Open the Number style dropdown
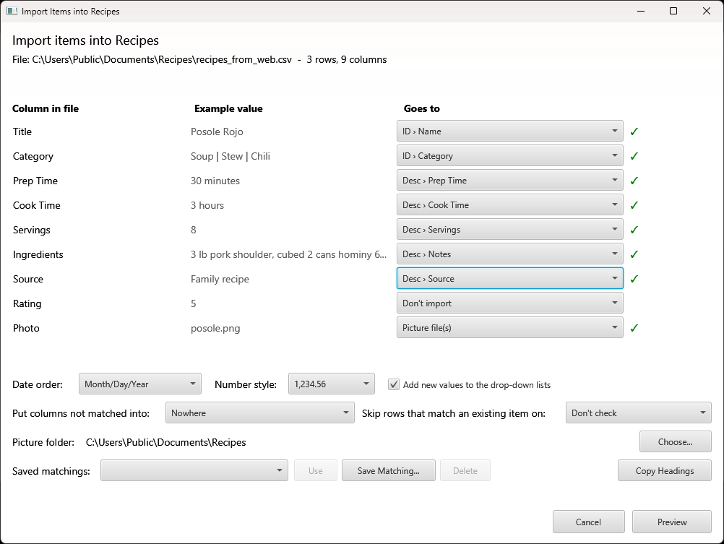The height and width of the screenshot is (544, 724). (x=332, y=384)
